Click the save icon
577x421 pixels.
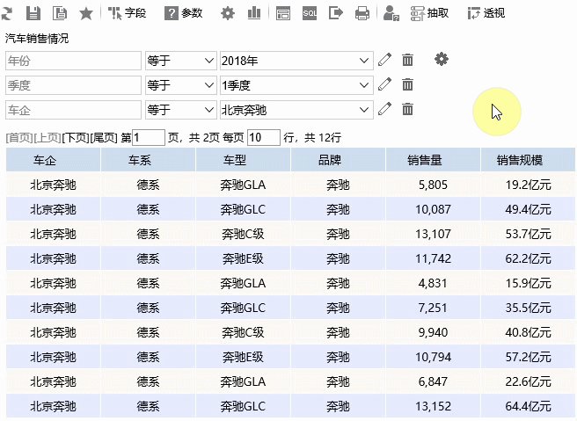[x=33, y=13]
